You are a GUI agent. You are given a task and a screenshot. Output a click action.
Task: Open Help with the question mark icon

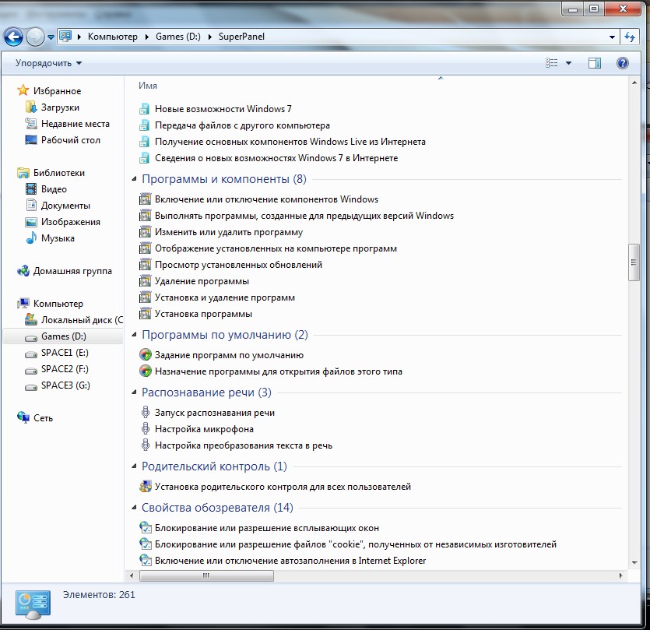[622, 63]
